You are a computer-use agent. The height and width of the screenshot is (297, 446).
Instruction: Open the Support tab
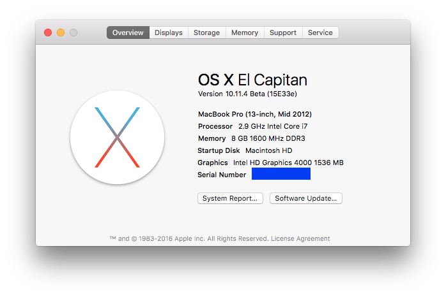coord(283,33)
